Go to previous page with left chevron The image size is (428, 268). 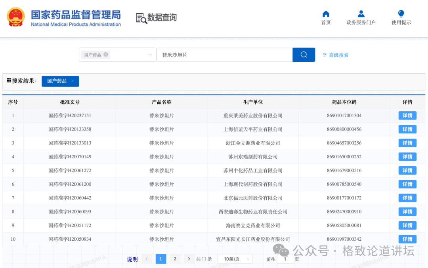[x=147, y=259]
